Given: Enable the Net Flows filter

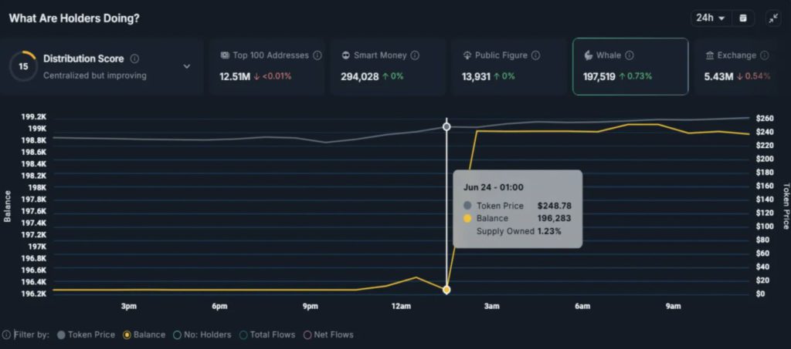Looking at the screenshot, I should (330, 335).
